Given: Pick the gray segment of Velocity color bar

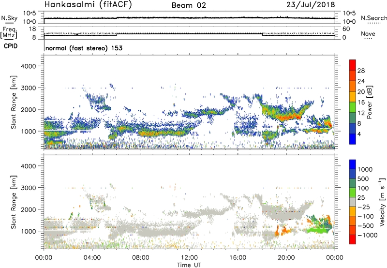Looking at the screenshot, I should tap(353, 202).
